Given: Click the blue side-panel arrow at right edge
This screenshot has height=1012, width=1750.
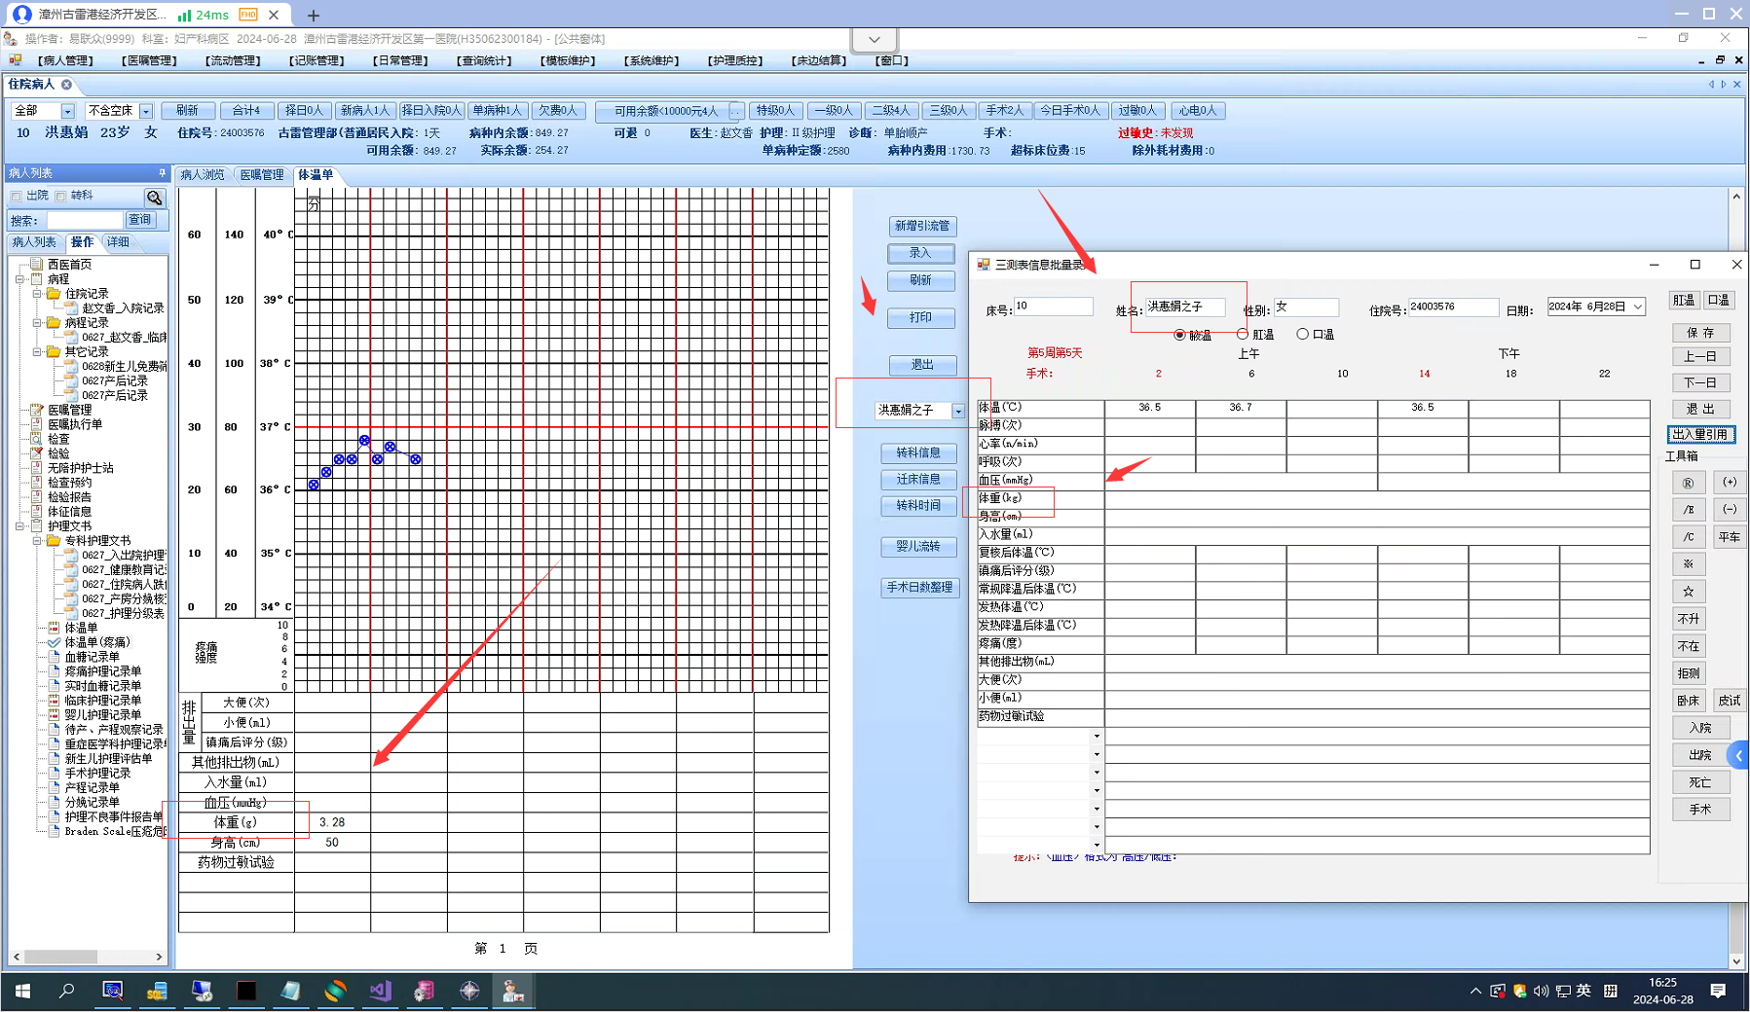Looking at the screenshot, I should (x=1738, y=755).
